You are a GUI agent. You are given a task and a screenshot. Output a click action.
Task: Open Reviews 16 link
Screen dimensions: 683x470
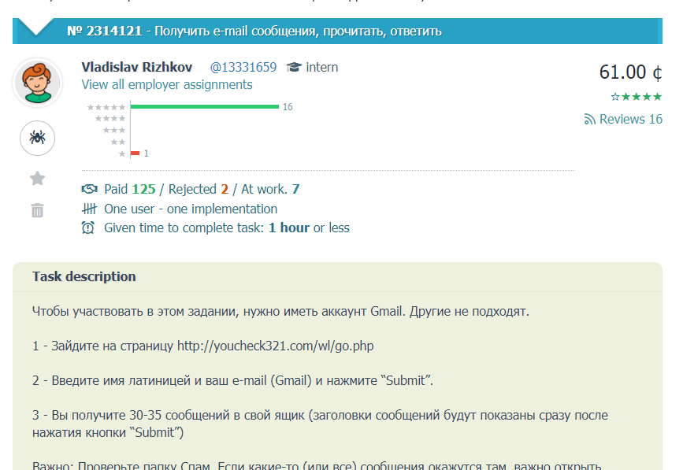point(630,120)
